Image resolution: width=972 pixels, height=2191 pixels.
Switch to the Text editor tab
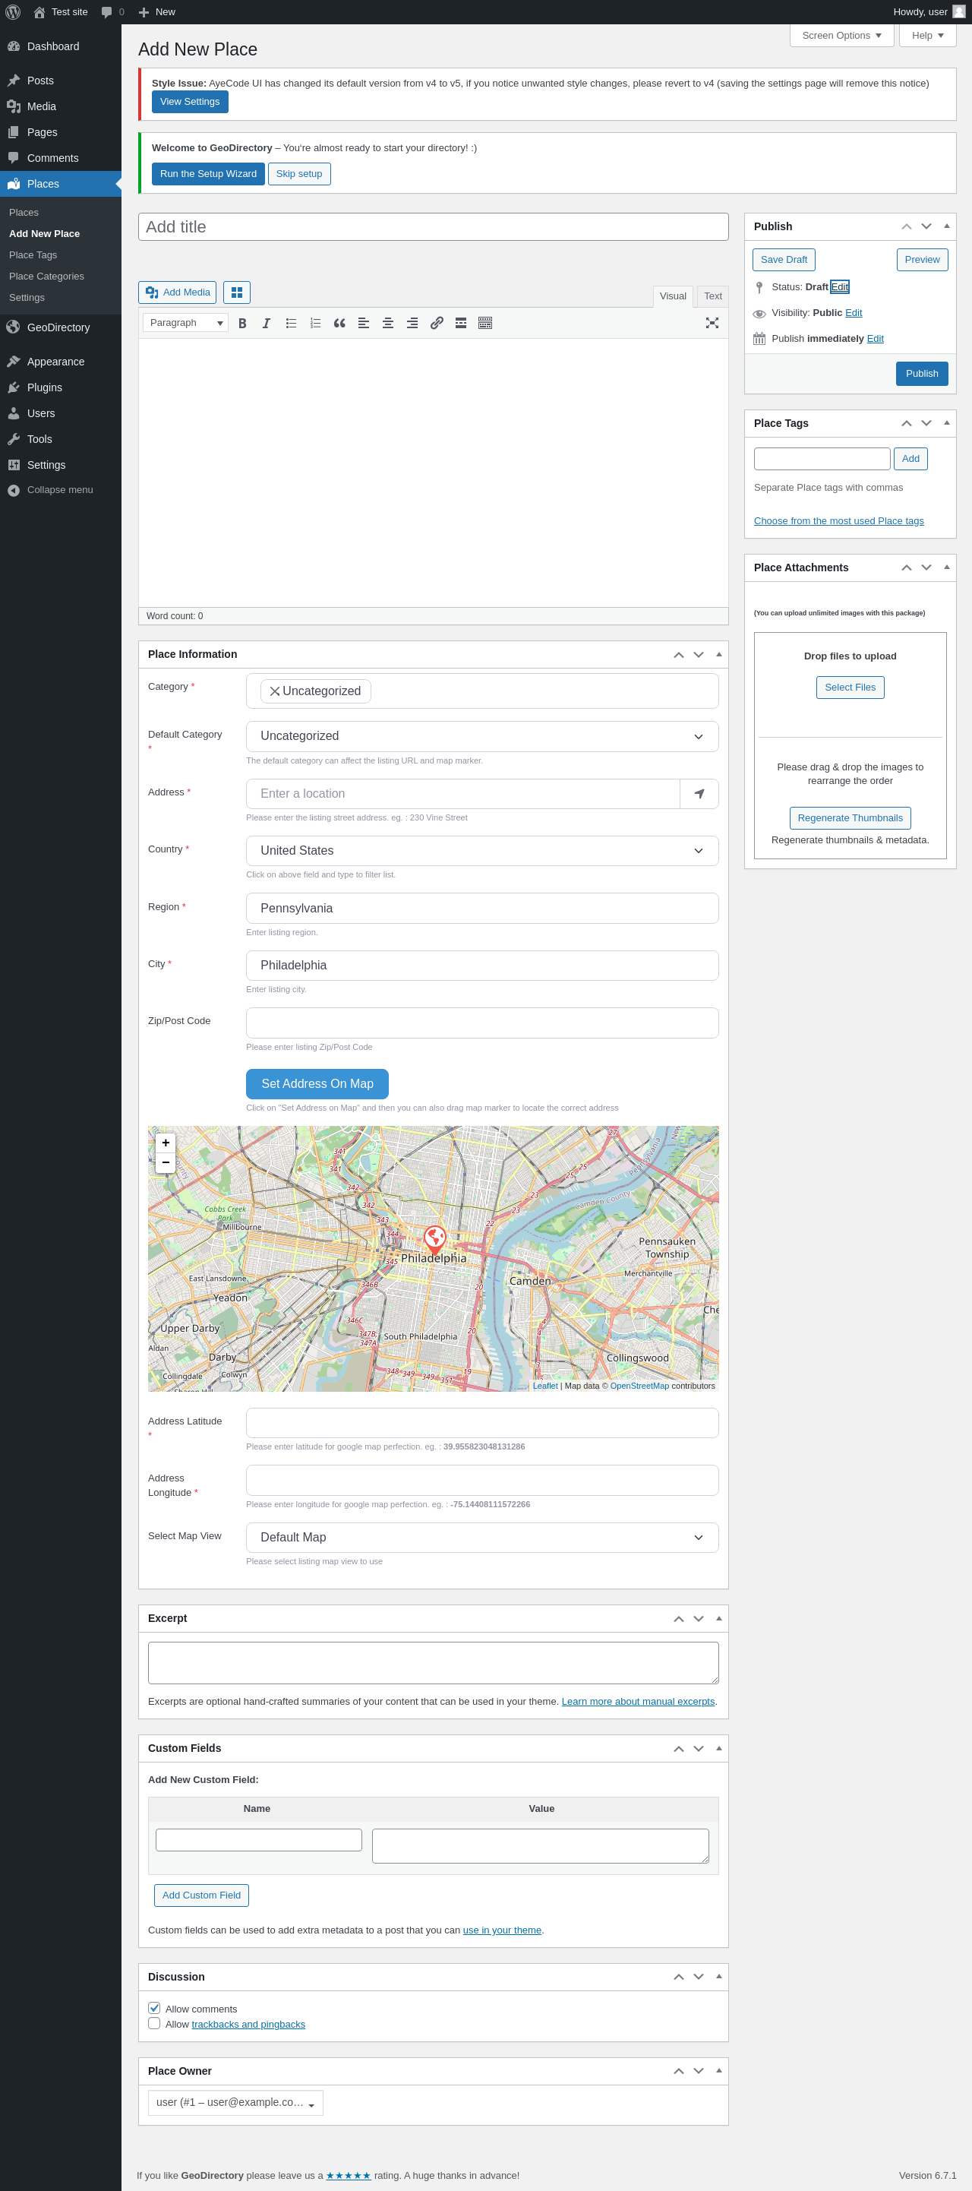point(712,296)
